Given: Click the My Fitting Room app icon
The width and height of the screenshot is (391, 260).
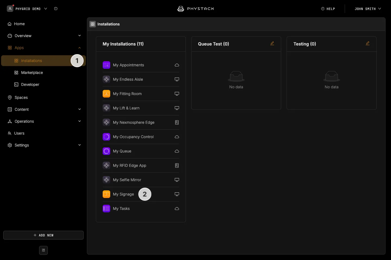Looking at the screenshot, I should pos(106,94).
